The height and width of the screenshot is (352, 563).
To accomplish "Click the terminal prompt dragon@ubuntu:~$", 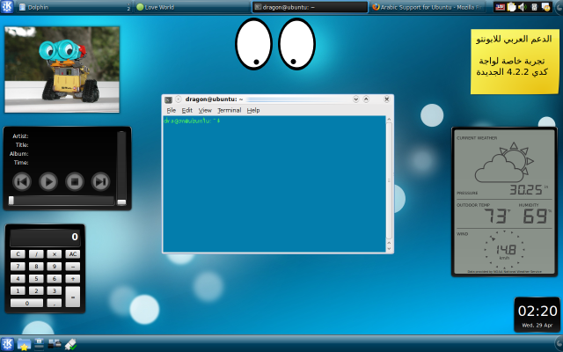I will pyautogui.click(x=192, y=121).
